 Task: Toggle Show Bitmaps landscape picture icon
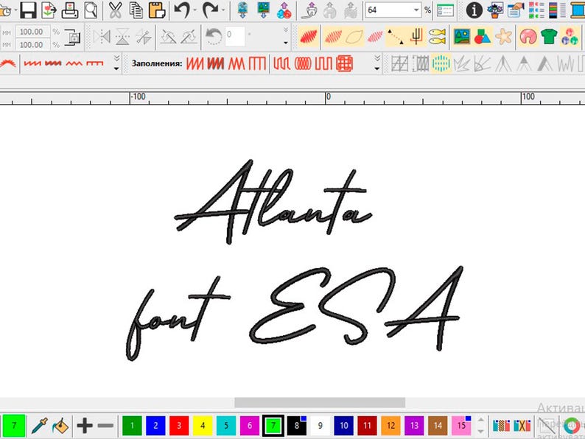(x=462, y=37)
